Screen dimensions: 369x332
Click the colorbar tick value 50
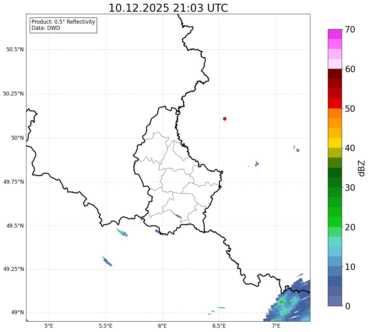[350, 109]
